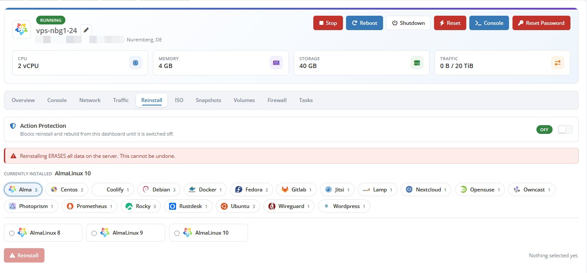Open the ISO tab

179,100
